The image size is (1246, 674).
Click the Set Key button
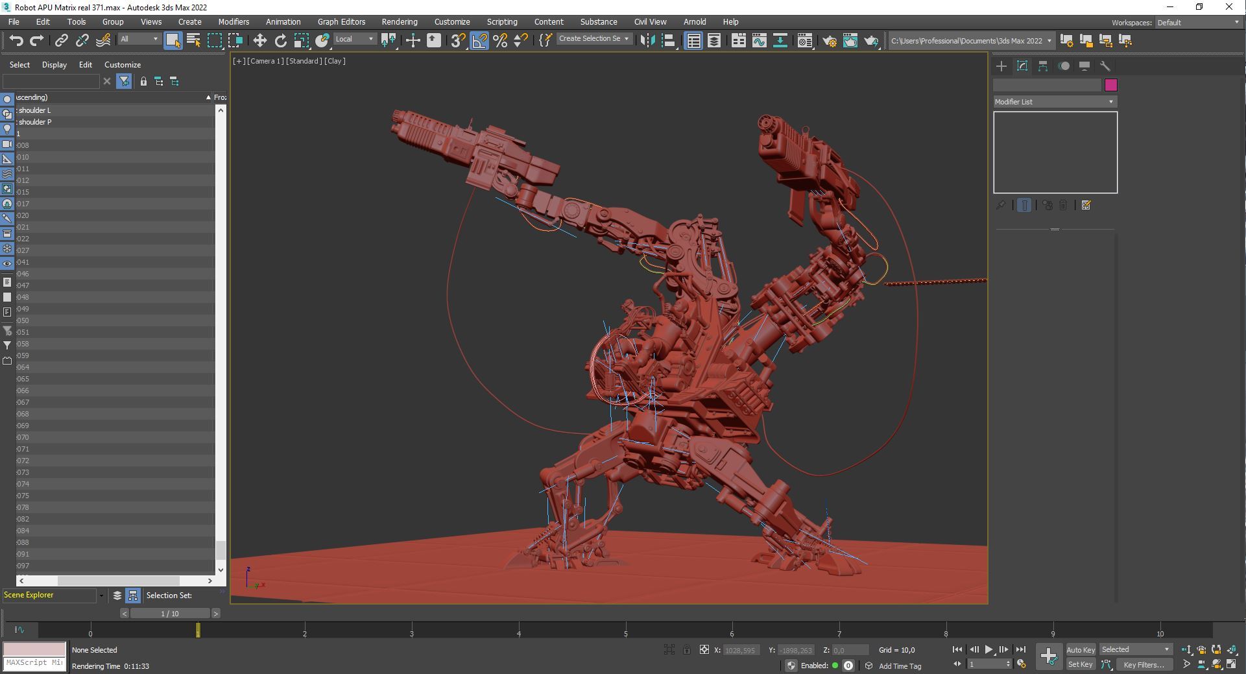[1080, 664]
